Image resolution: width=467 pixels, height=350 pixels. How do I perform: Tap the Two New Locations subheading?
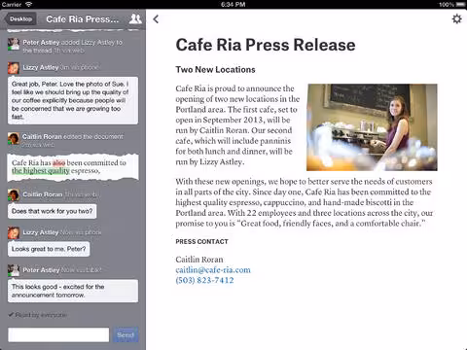pos(215,70)
